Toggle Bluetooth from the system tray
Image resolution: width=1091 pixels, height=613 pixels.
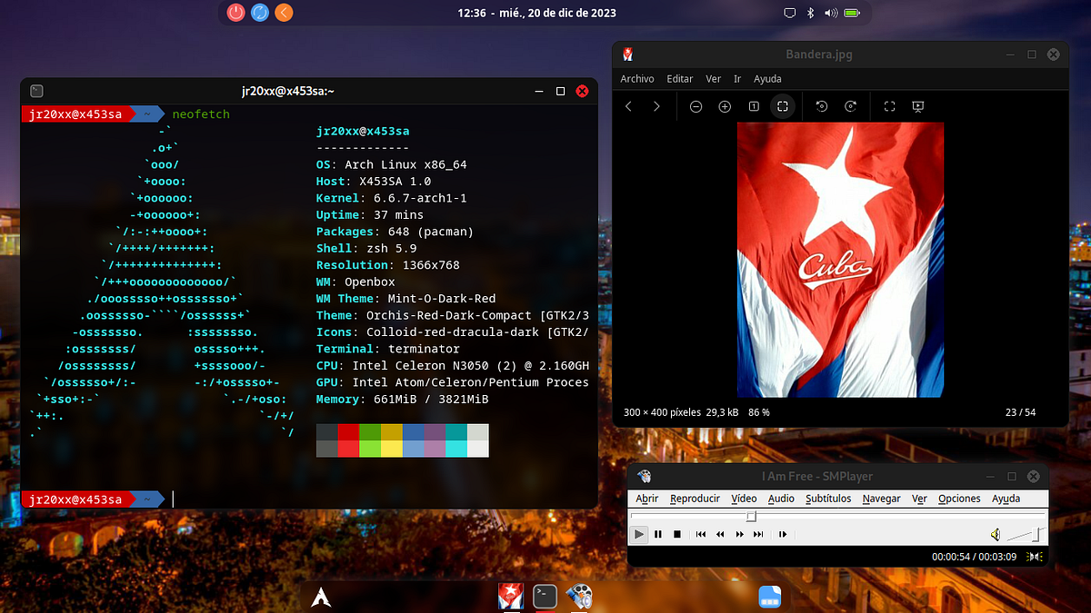[809, 13]
